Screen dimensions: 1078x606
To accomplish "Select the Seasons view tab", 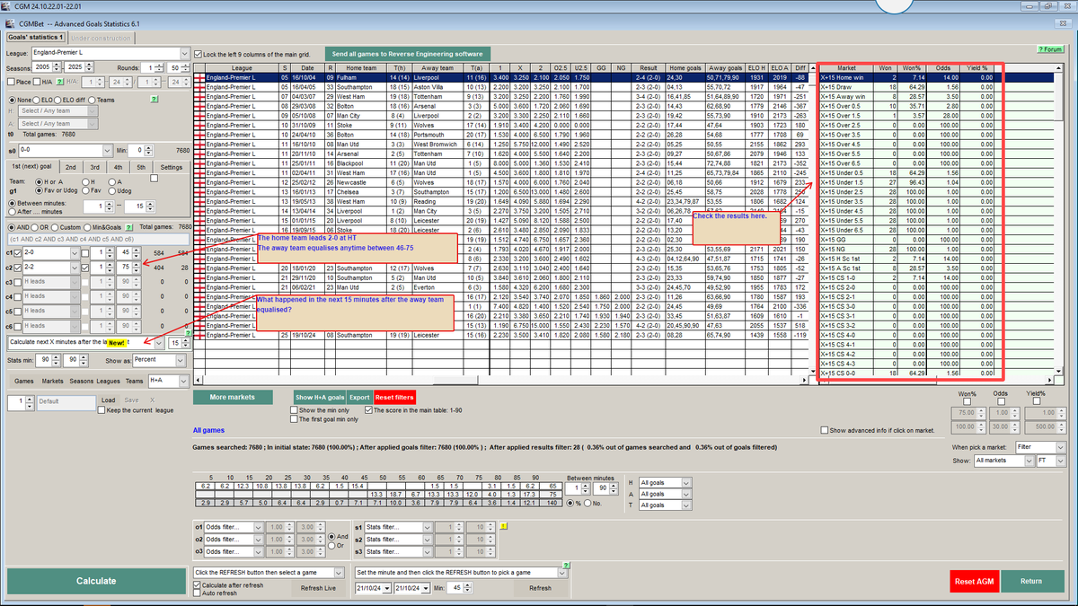I will tap(83, 381).
